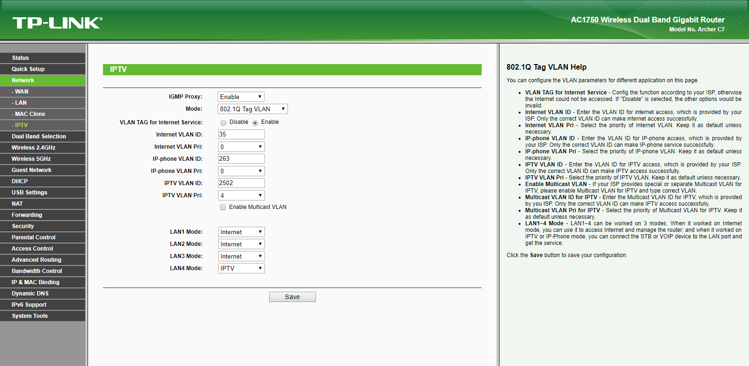749x366 pixels.
Task: Click the IPTV VLAN ID field
Action: click(x=242, y=183)
